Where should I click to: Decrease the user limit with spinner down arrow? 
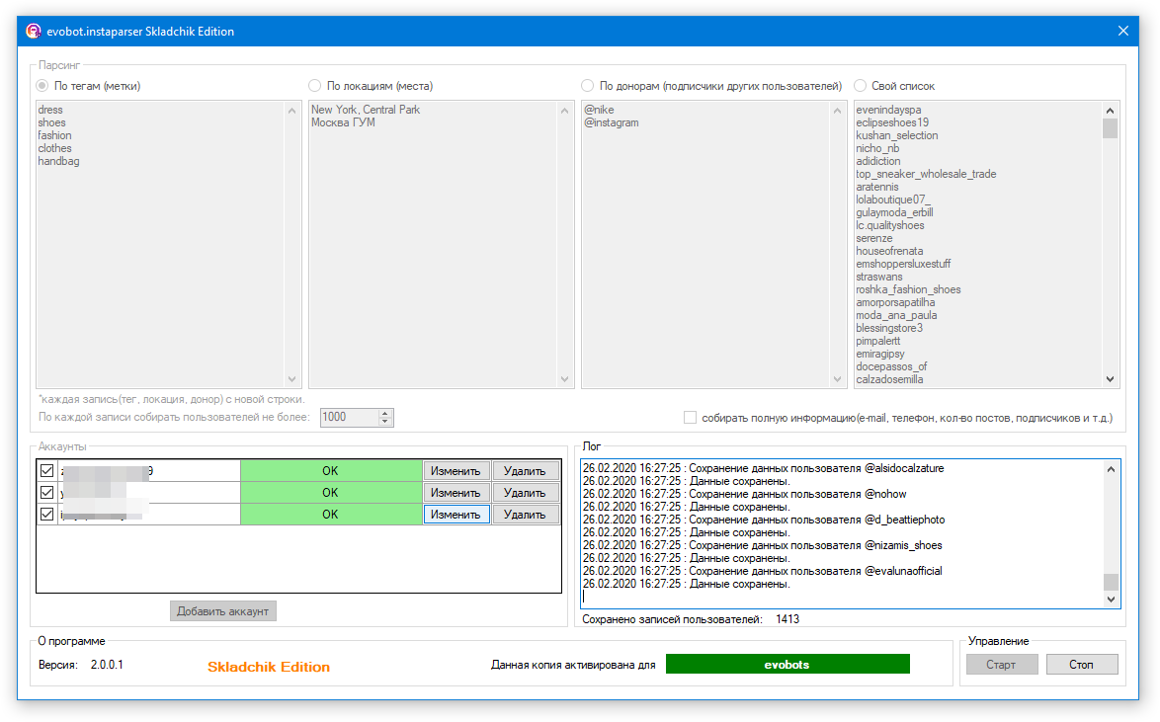tap(385, 422)
